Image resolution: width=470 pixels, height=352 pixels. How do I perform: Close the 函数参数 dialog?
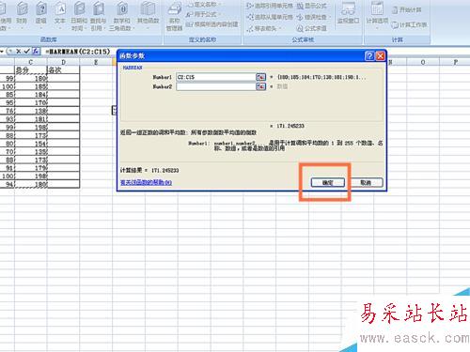pos(381,56)
